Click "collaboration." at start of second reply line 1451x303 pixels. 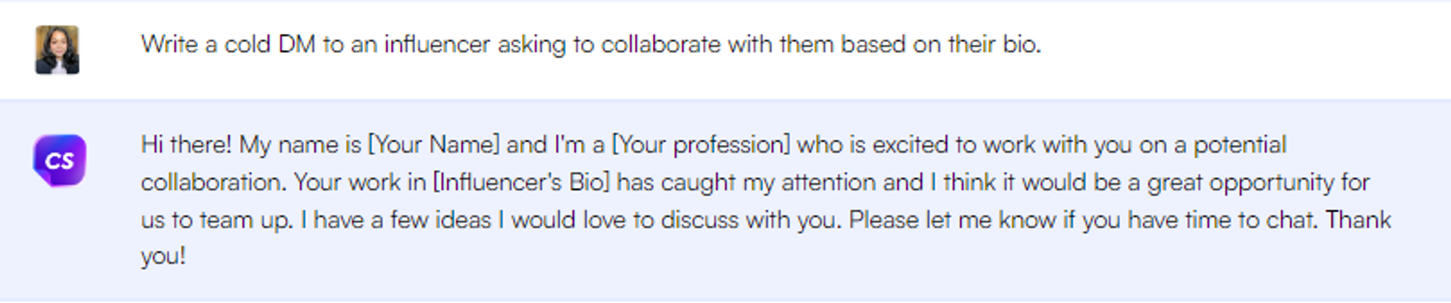[213, 183]
